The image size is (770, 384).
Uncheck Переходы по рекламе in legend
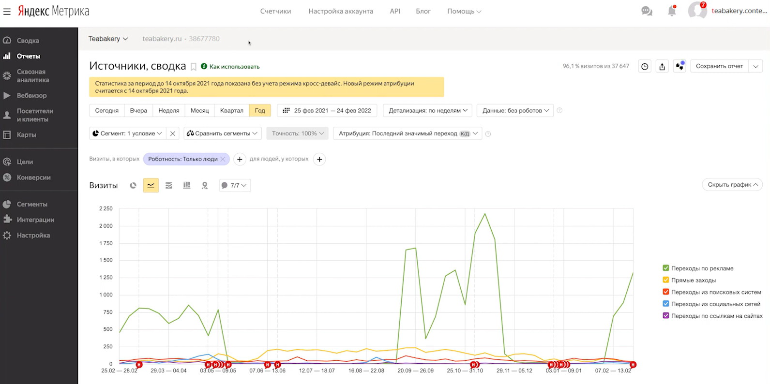[666, 268]
